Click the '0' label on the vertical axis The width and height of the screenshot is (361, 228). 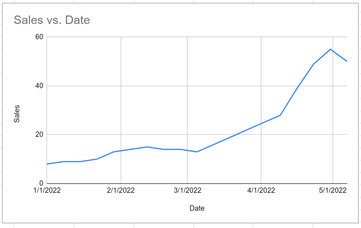41,183
